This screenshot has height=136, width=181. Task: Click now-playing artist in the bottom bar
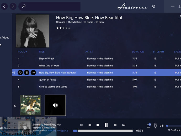tap(44, 128)
